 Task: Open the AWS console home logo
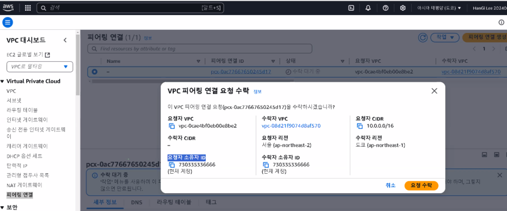pos(8,8)
